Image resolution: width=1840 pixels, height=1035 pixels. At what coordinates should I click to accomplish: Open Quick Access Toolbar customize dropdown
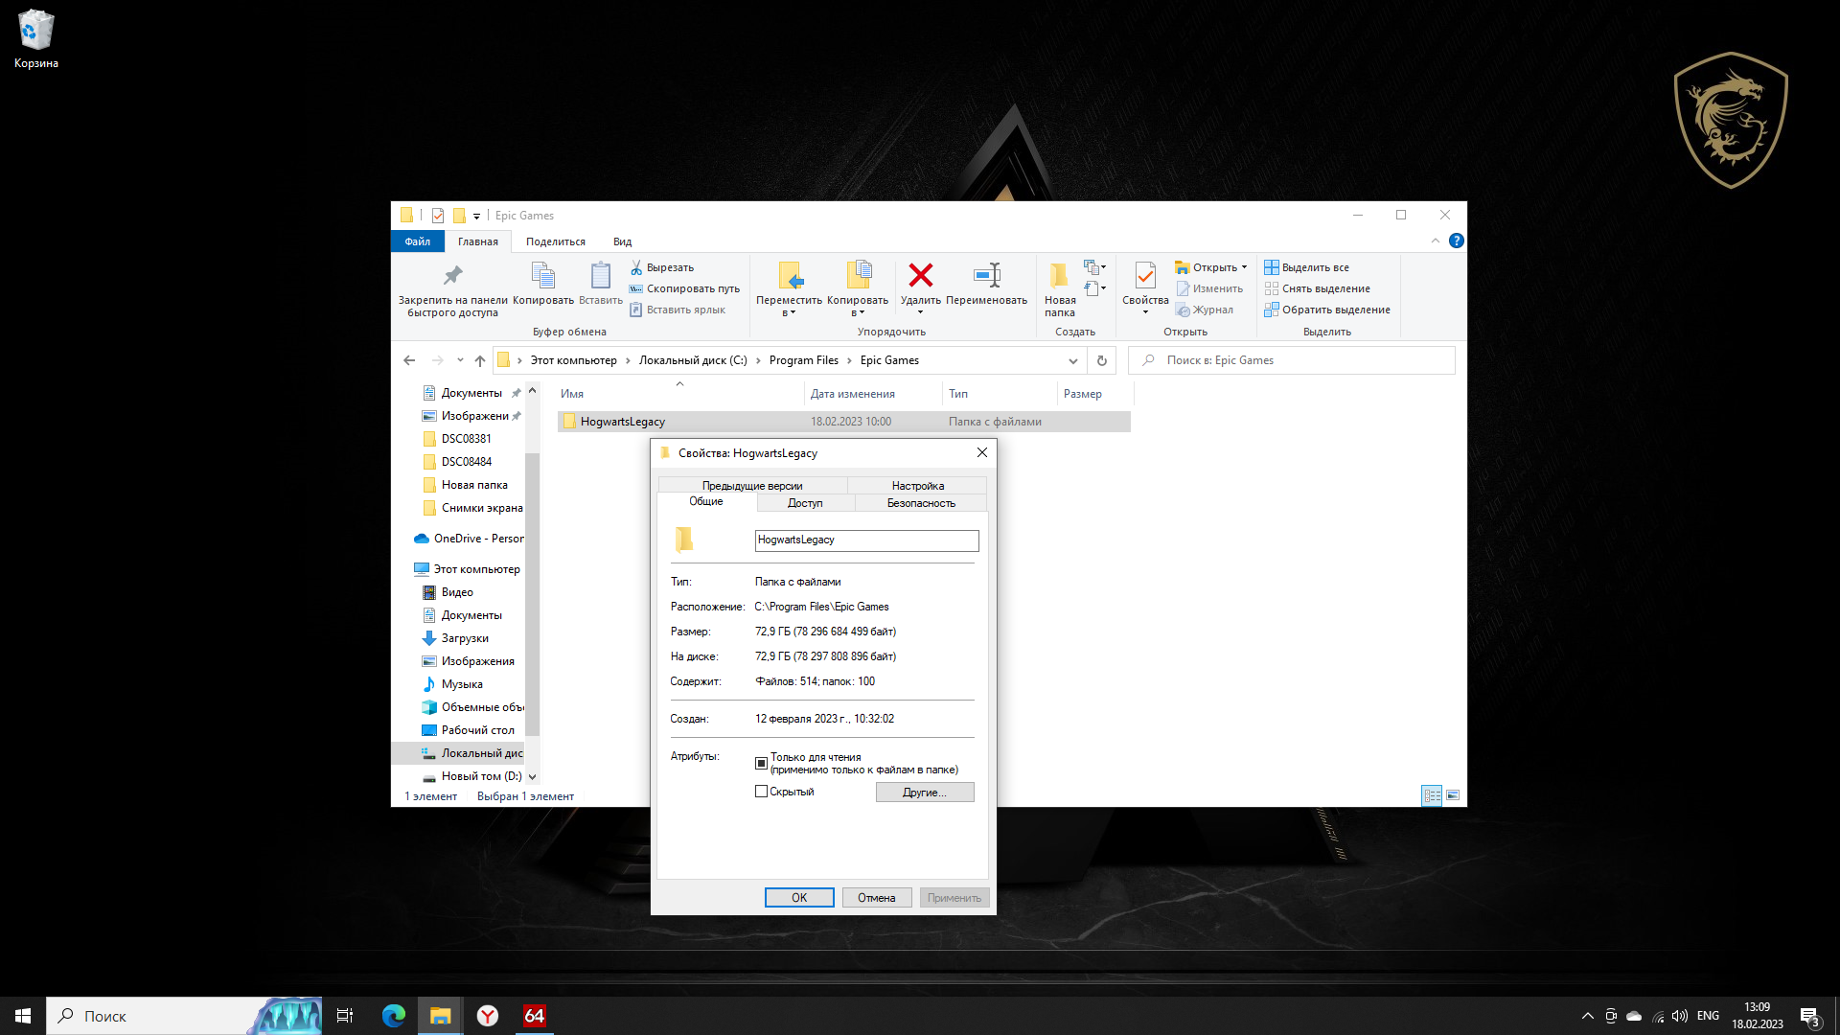tap(476, 216)
